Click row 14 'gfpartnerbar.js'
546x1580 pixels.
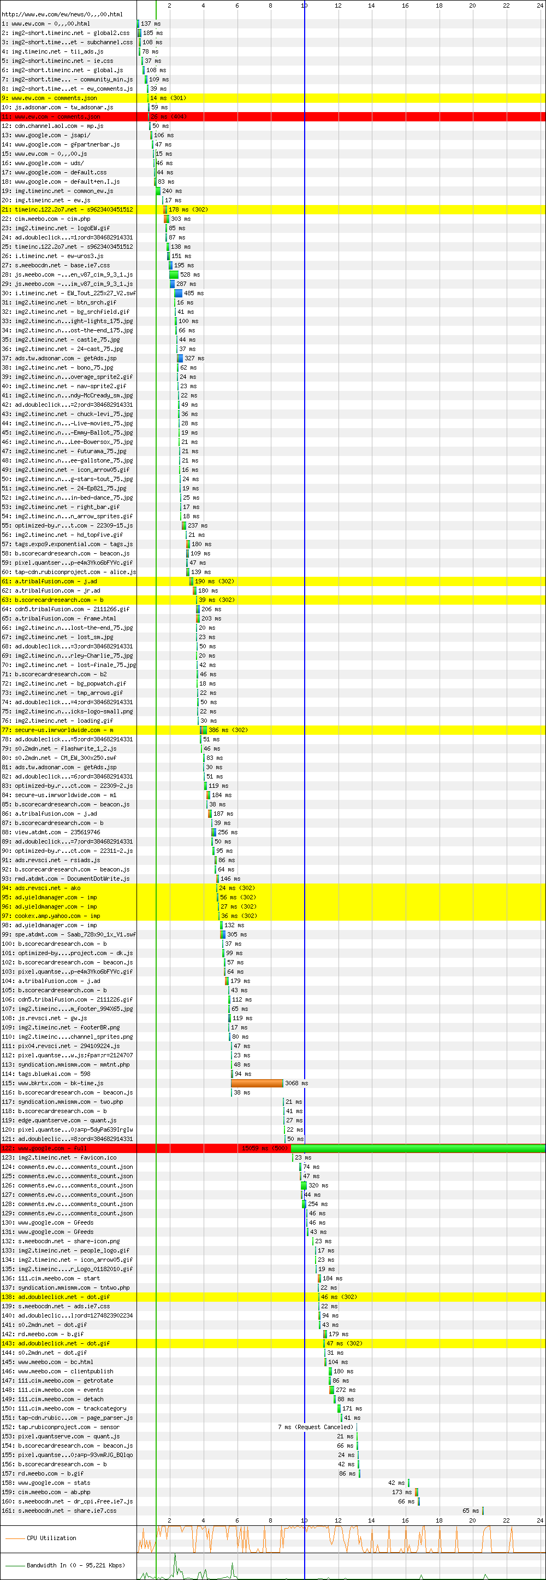(x=272, y=144)
